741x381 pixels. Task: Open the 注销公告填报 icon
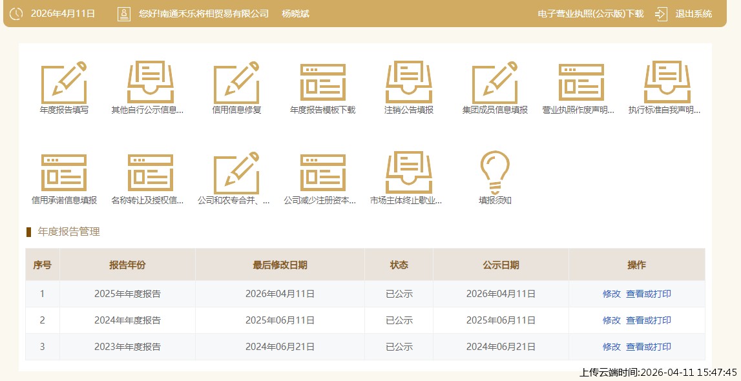pyautogui.click(x=409, y=83)
